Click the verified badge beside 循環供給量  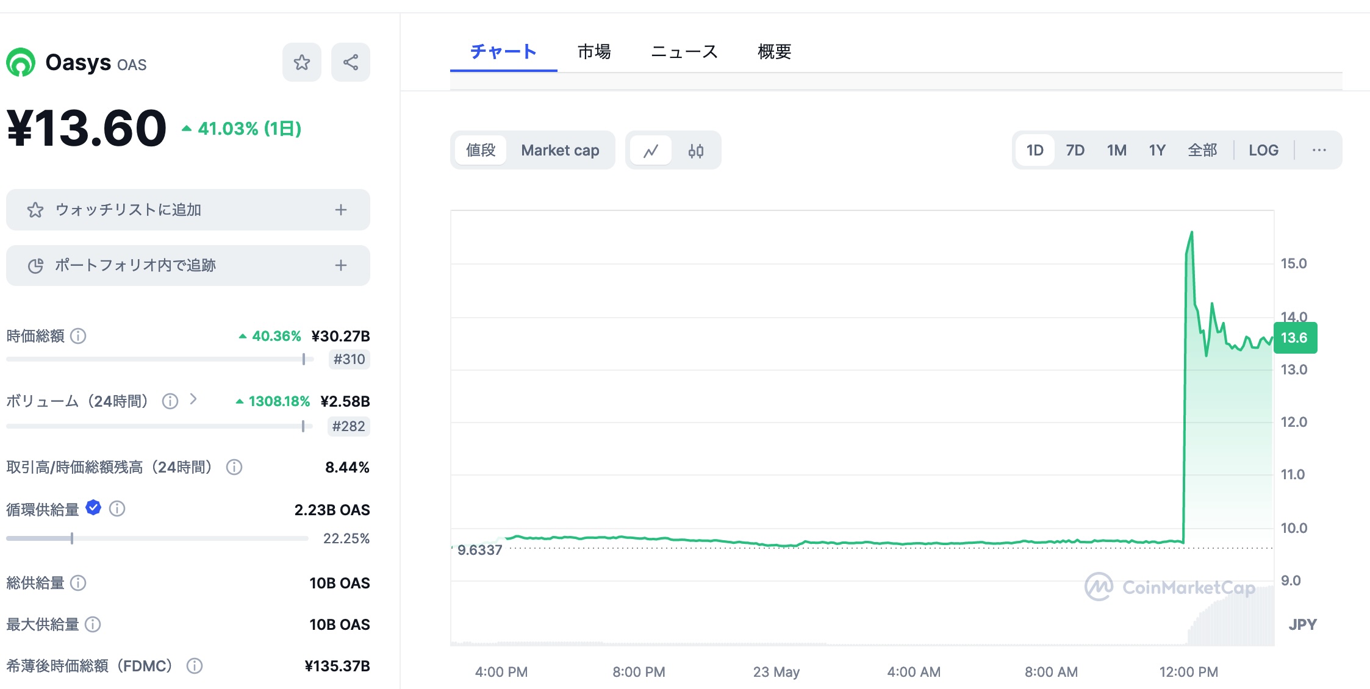pos(93,507)
